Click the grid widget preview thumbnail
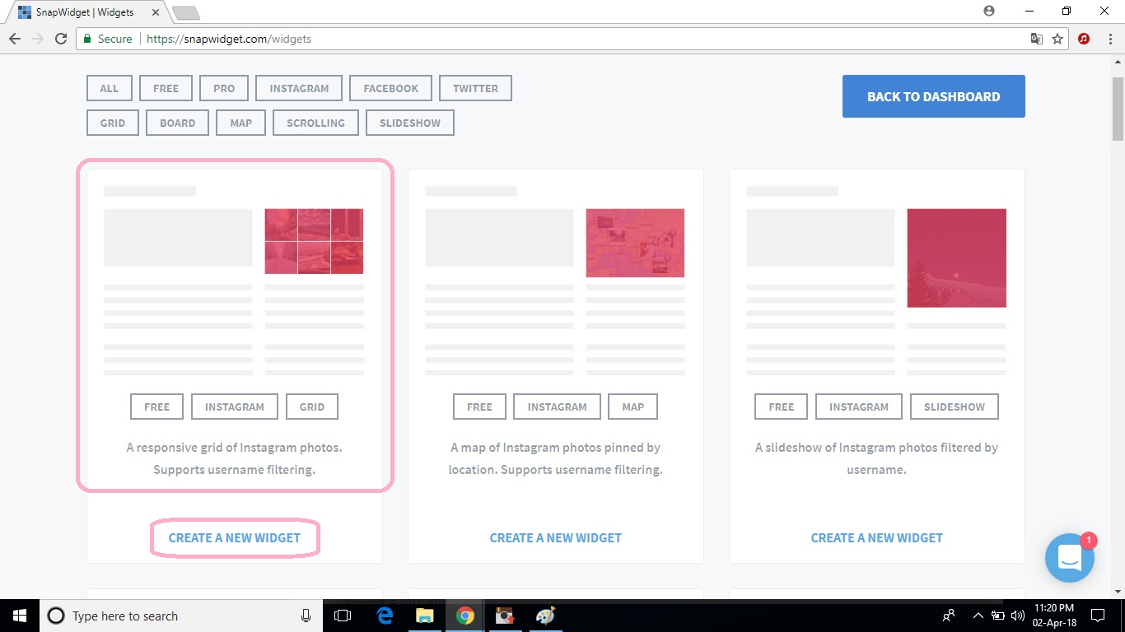The image size is (1125, 632). [314, 241]
